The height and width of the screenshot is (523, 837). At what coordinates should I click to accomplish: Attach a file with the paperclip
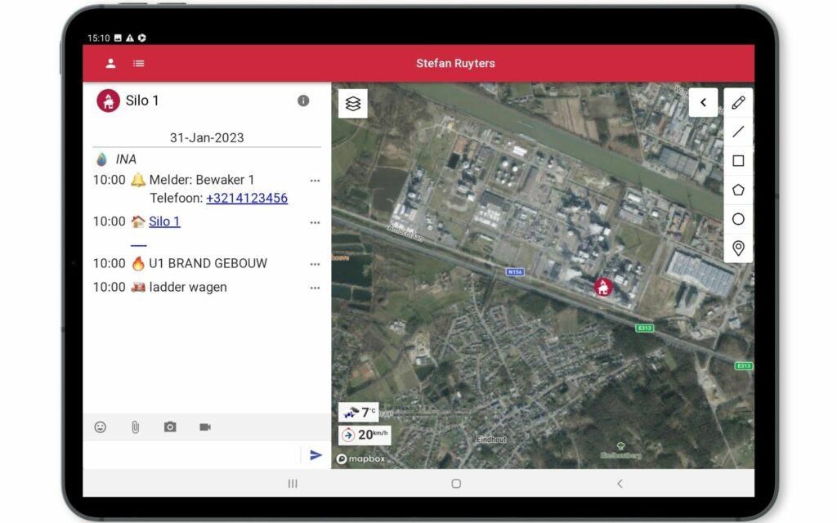pyautogui.click(x=135, y=427)
